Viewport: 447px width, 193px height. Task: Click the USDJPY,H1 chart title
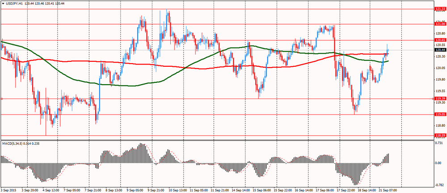[x=14, y=3]
